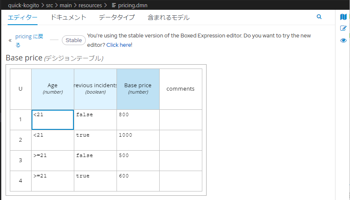Image resolution: width=350 pixels, height=200 pixels.
Task: Open the データタイプ tab
Action: coord(117,17)
